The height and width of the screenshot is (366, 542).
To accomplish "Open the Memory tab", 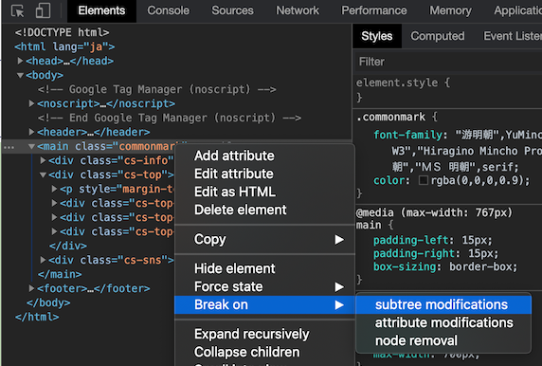I will (450, 10).
